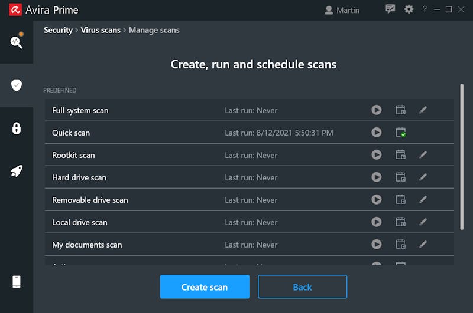The height and width of the screenshot is (313, 473).
Task: Open the Privacy lock sidebar icon
Action: click(17, 129)
